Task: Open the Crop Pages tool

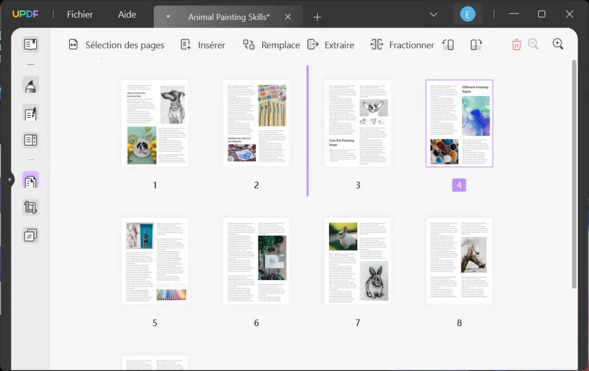Action: [x=30, y=207]
